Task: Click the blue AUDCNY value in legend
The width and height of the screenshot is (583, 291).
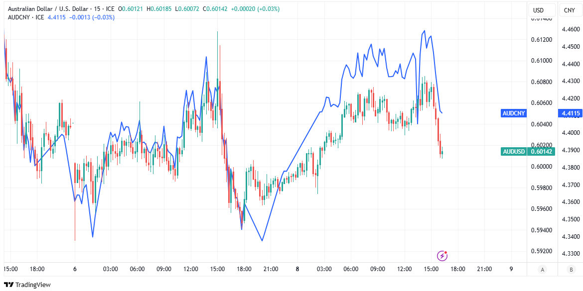Action: (56, 17)
